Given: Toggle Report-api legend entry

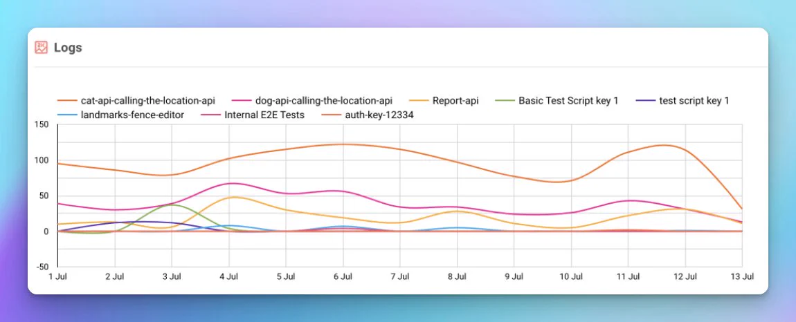Looking at the screenshot, I should pos(444,101).
